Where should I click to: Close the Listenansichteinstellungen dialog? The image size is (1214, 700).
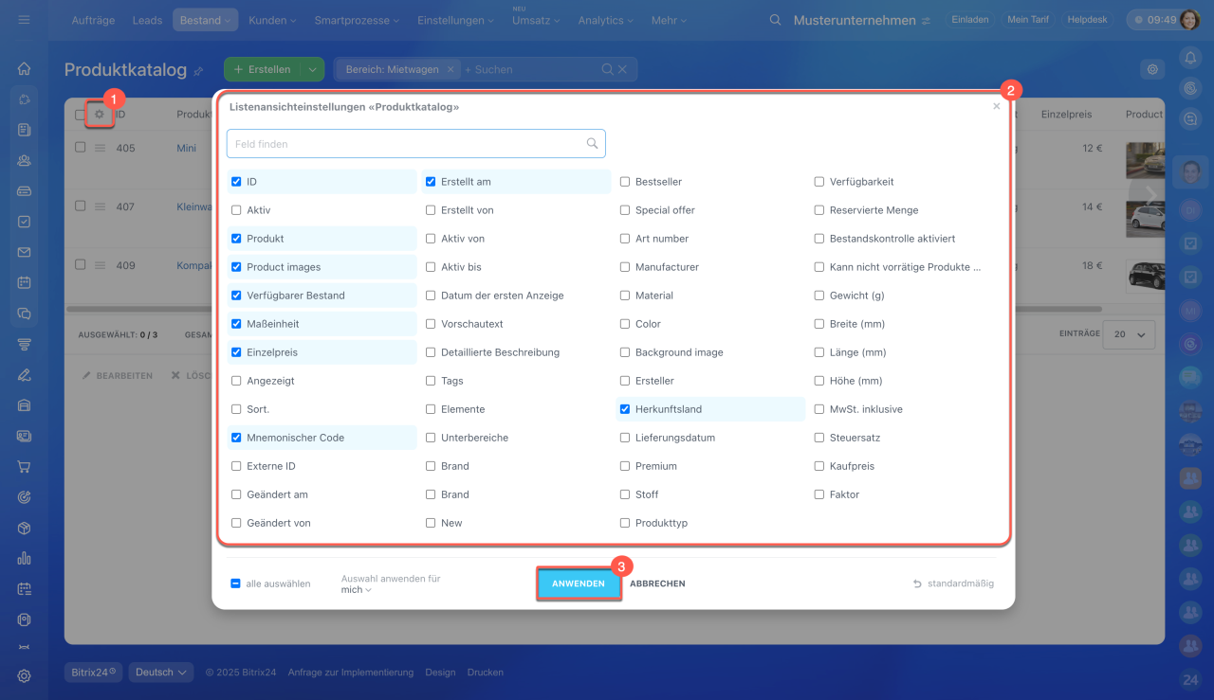(996, 107)
